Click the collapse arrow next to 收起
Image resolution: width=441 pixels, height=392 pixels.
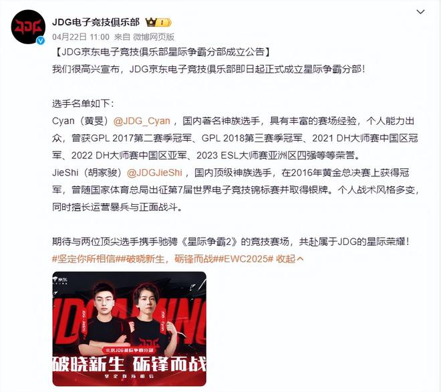(x=300, y=259)
